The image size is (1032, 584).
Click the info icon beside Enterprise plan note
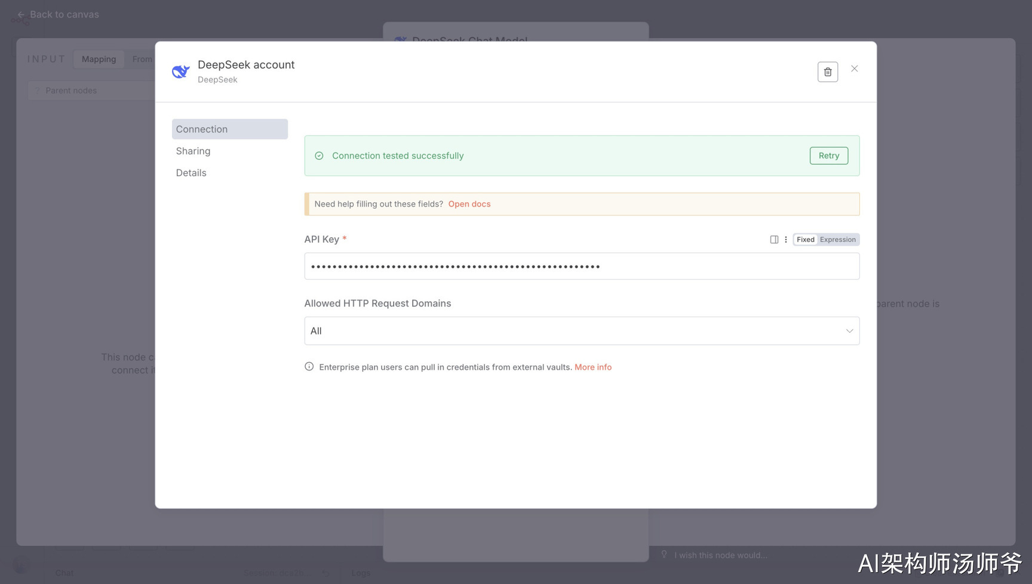309,367
